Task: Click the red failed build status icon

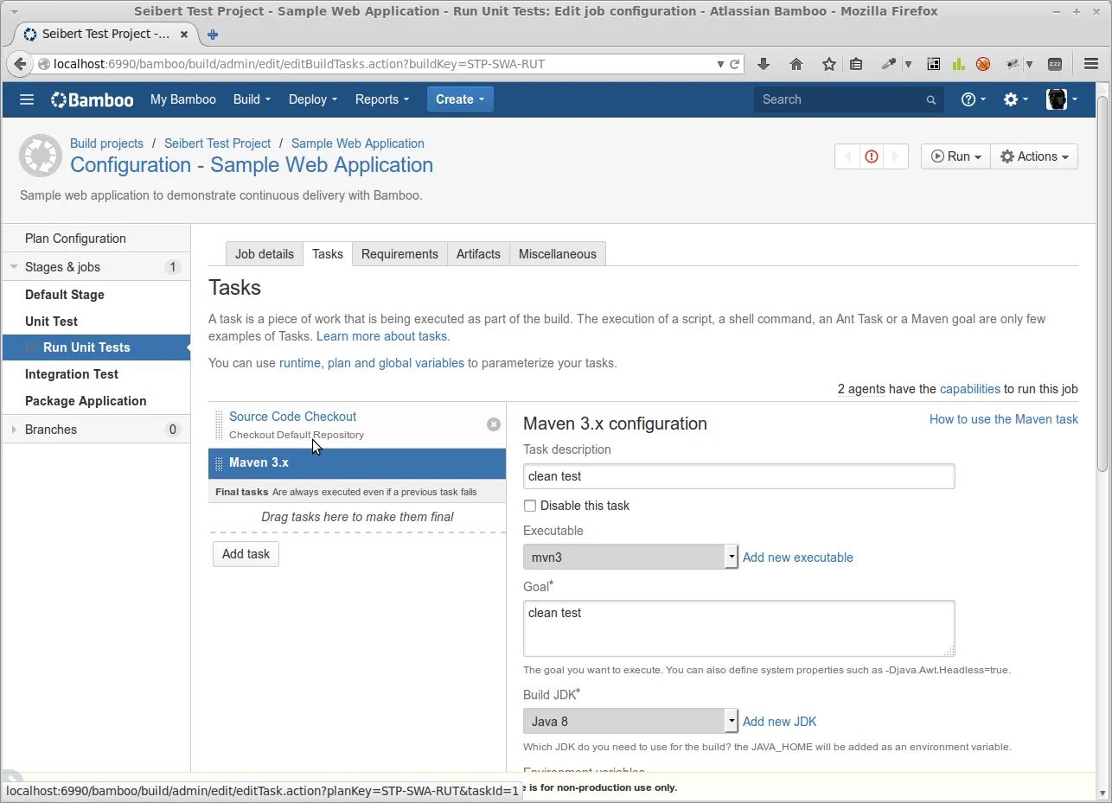Action: pyautogui.click(x=872, y=156)
